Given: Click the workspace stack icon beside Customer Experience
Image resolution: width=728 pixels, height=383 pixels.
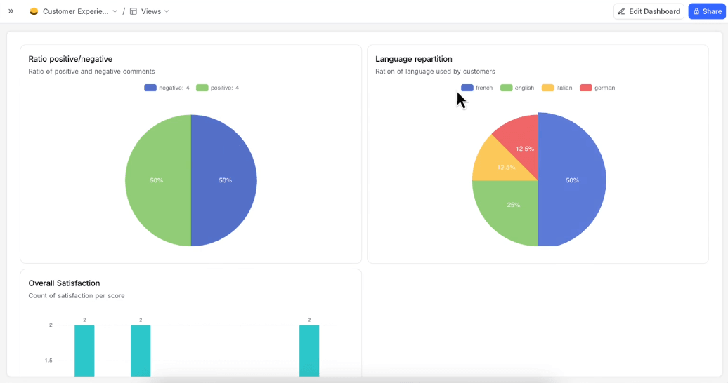Looking at the screenshot, I should point(34,11).
